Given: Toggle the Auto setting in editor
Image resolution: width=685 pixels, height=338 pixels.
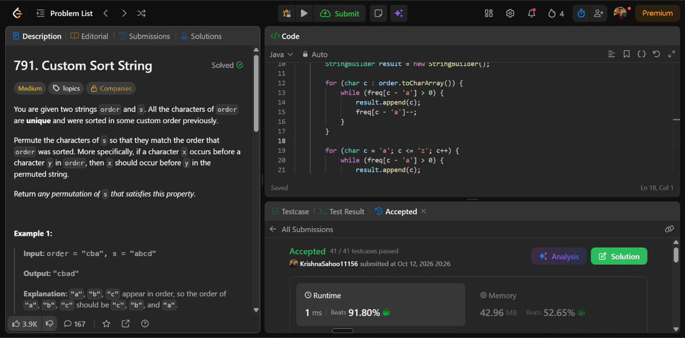Looking at the screenshot, I should [x=315, y=54].
